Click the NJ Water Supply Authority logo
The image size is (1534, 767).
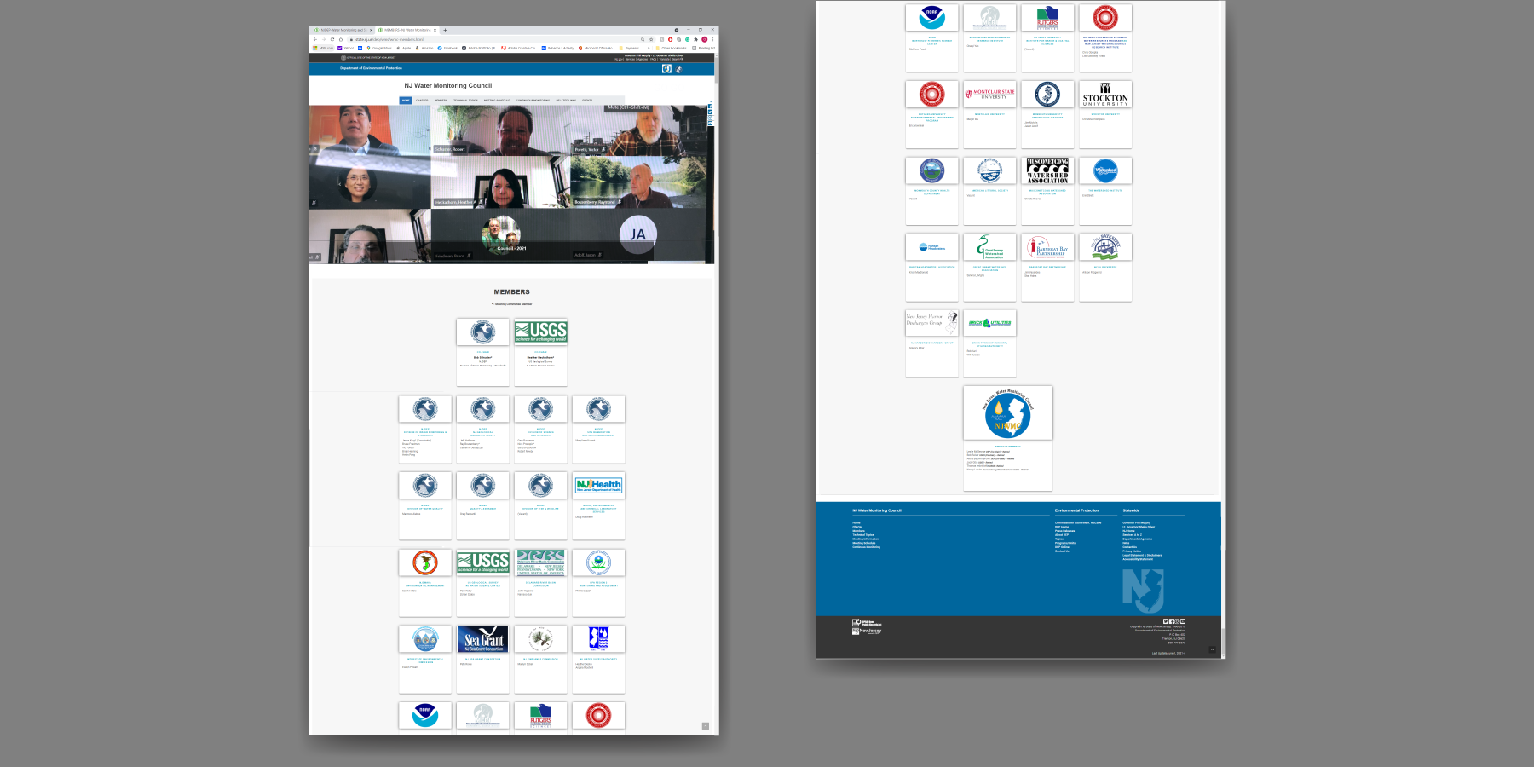click(598, 638)
